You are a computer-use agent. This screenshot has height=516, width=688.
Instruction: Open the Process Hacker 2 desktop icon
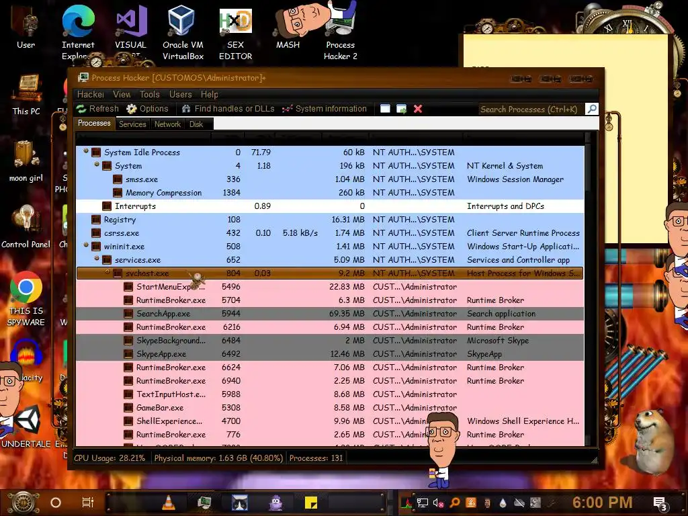[341, 33]
